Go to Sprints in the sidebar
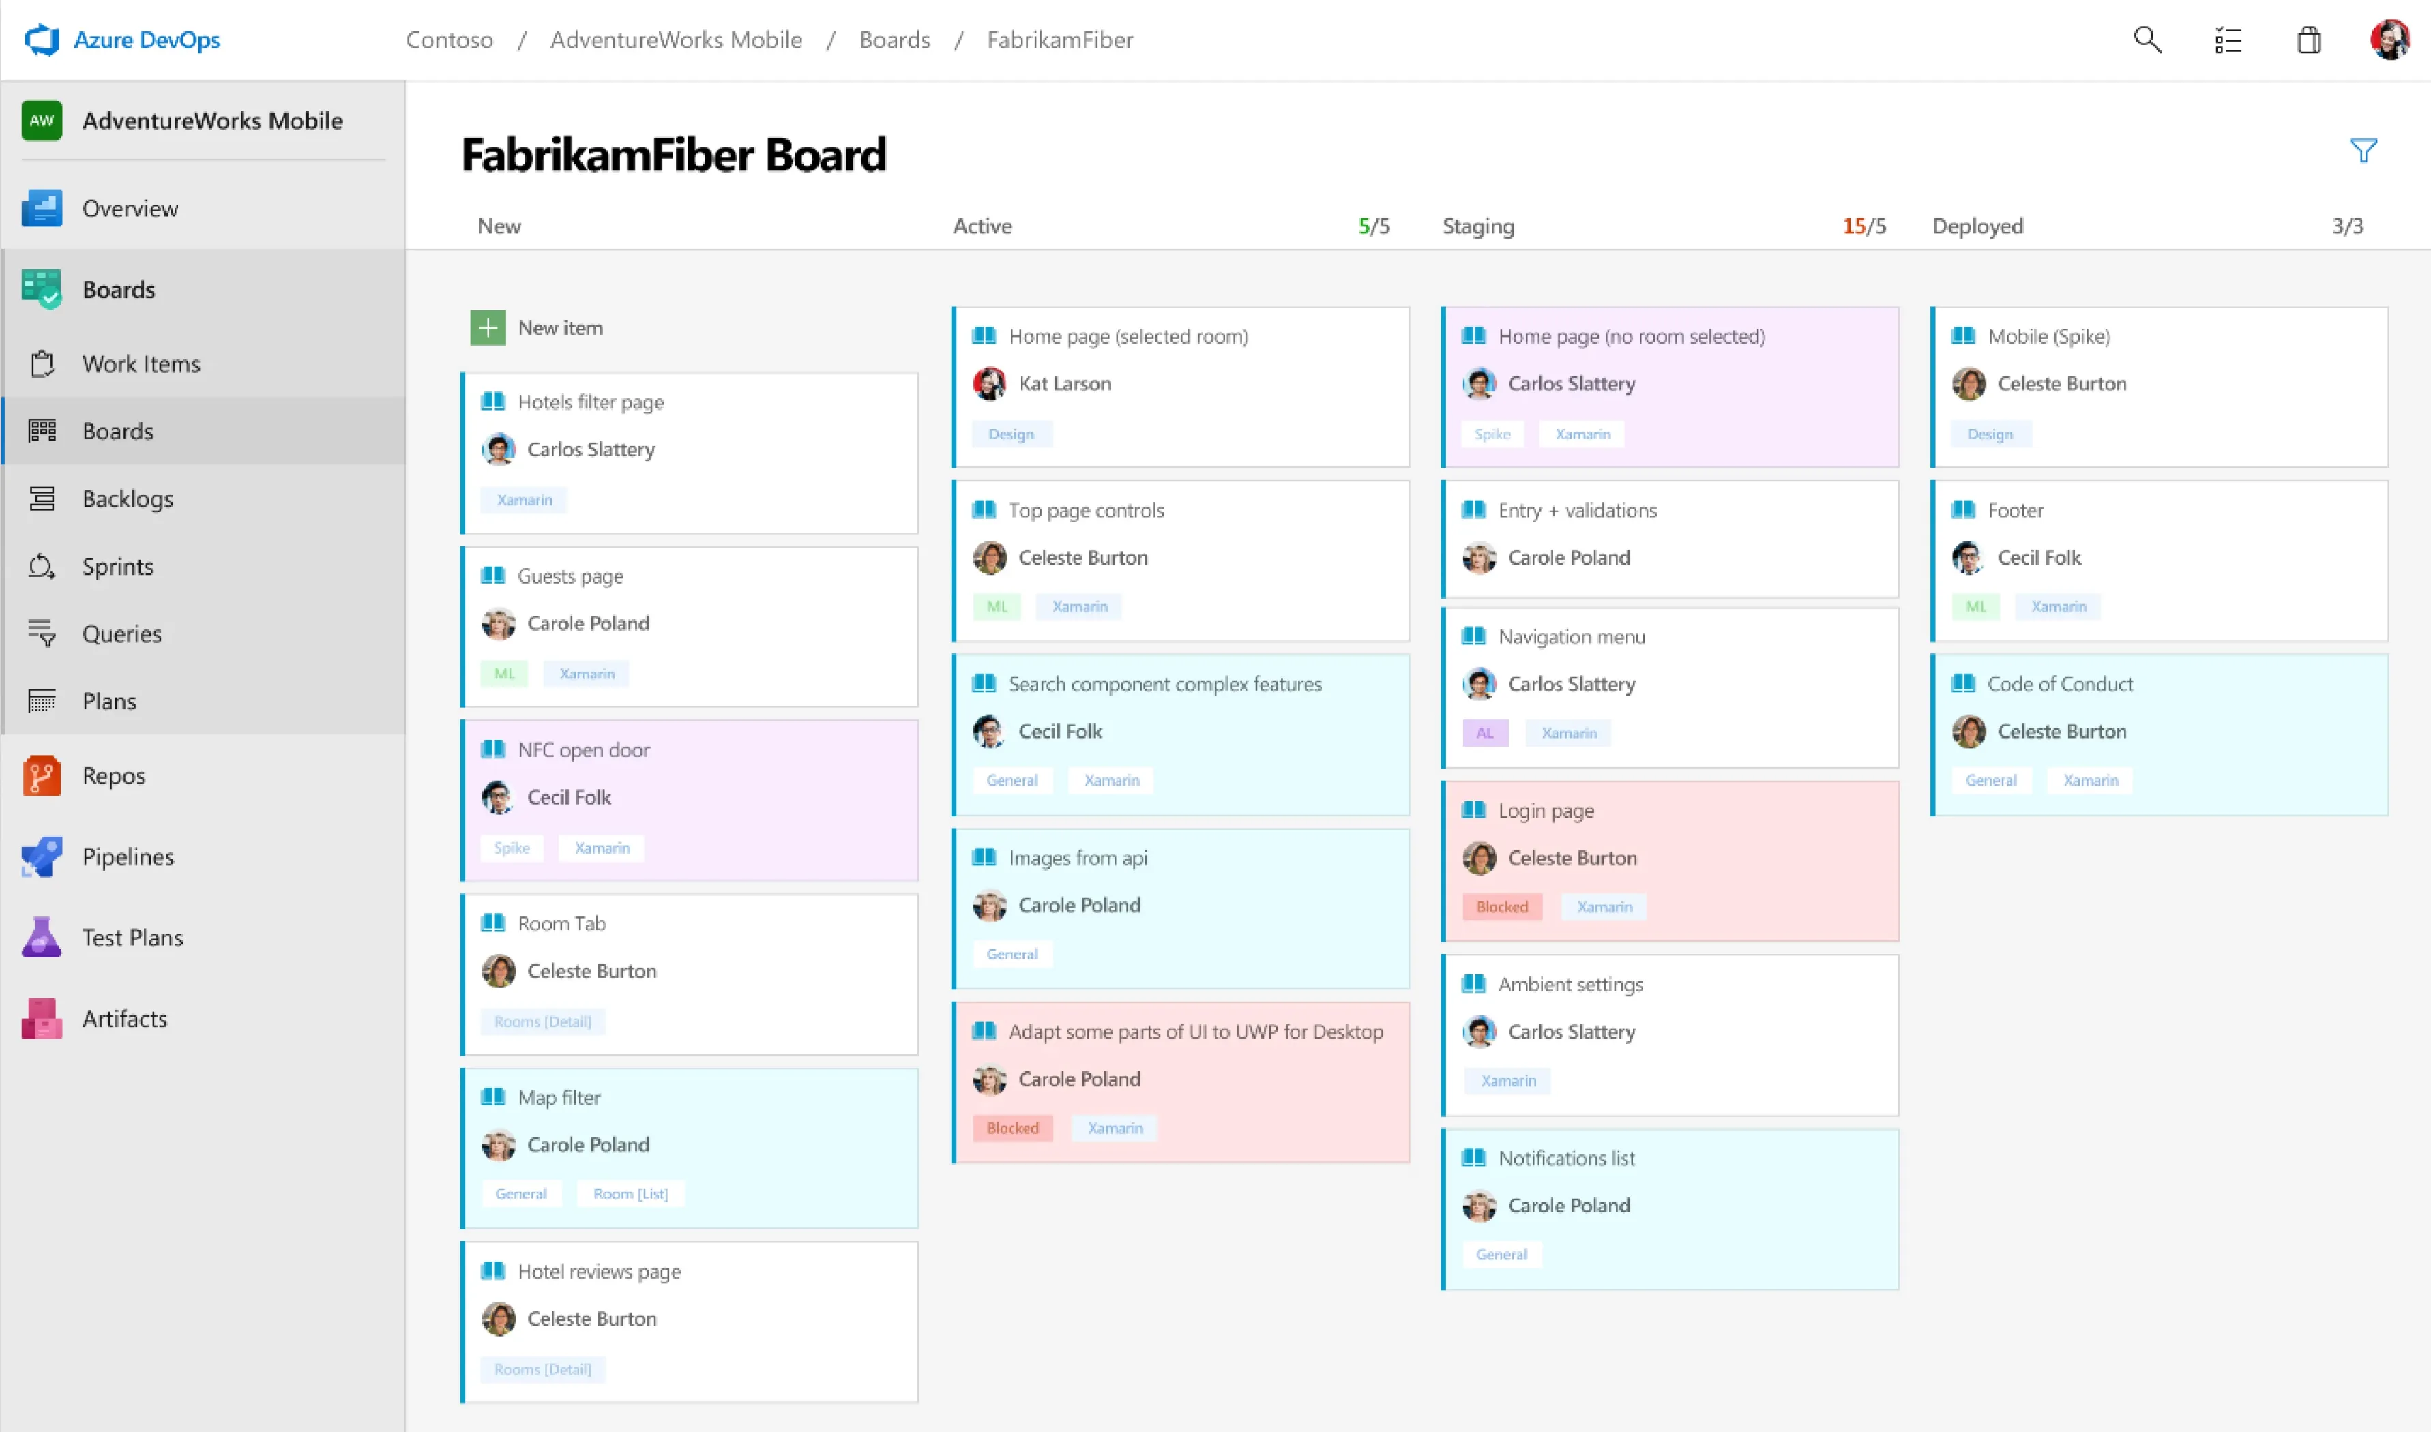This screenshot has width=2431, height=1432. (117, 567)
